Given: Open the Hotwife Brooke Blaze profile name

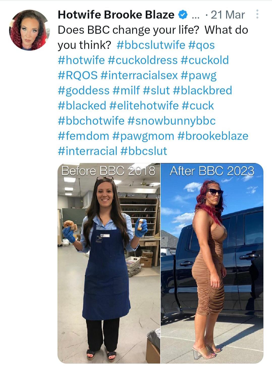Looking at the screenshot, I should [116, 15].
